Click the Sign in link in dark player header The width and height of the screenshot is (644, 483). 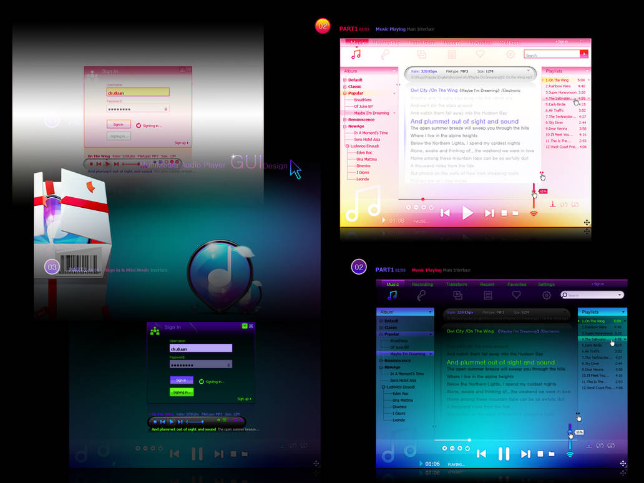[598, 284]
